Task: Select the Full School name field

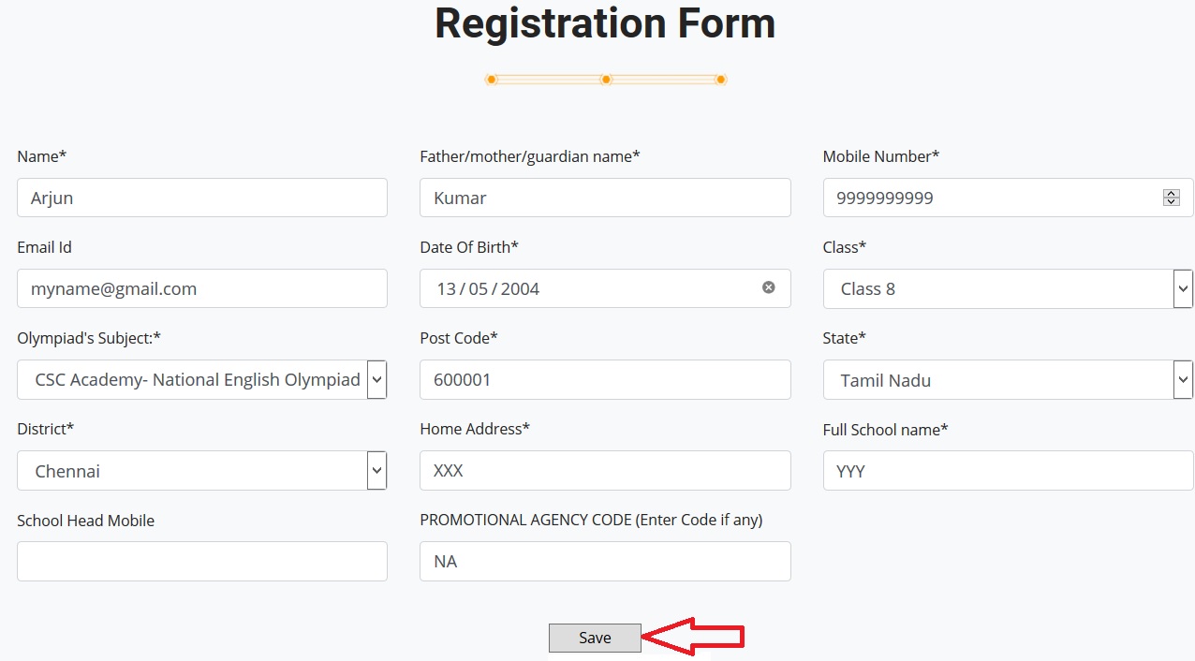Action: click(x=1008, y=471)
